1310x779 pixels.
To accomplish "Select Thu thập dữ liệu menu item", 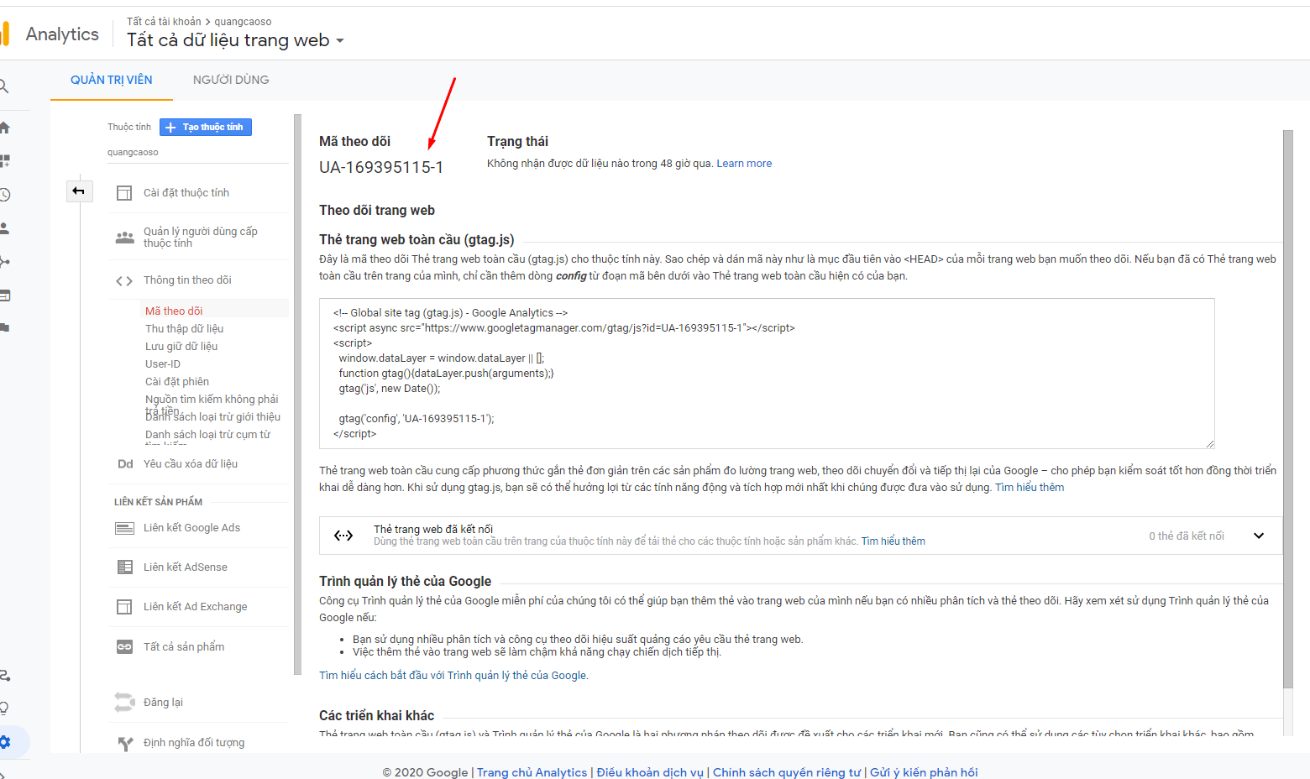I will coord(184,329).
